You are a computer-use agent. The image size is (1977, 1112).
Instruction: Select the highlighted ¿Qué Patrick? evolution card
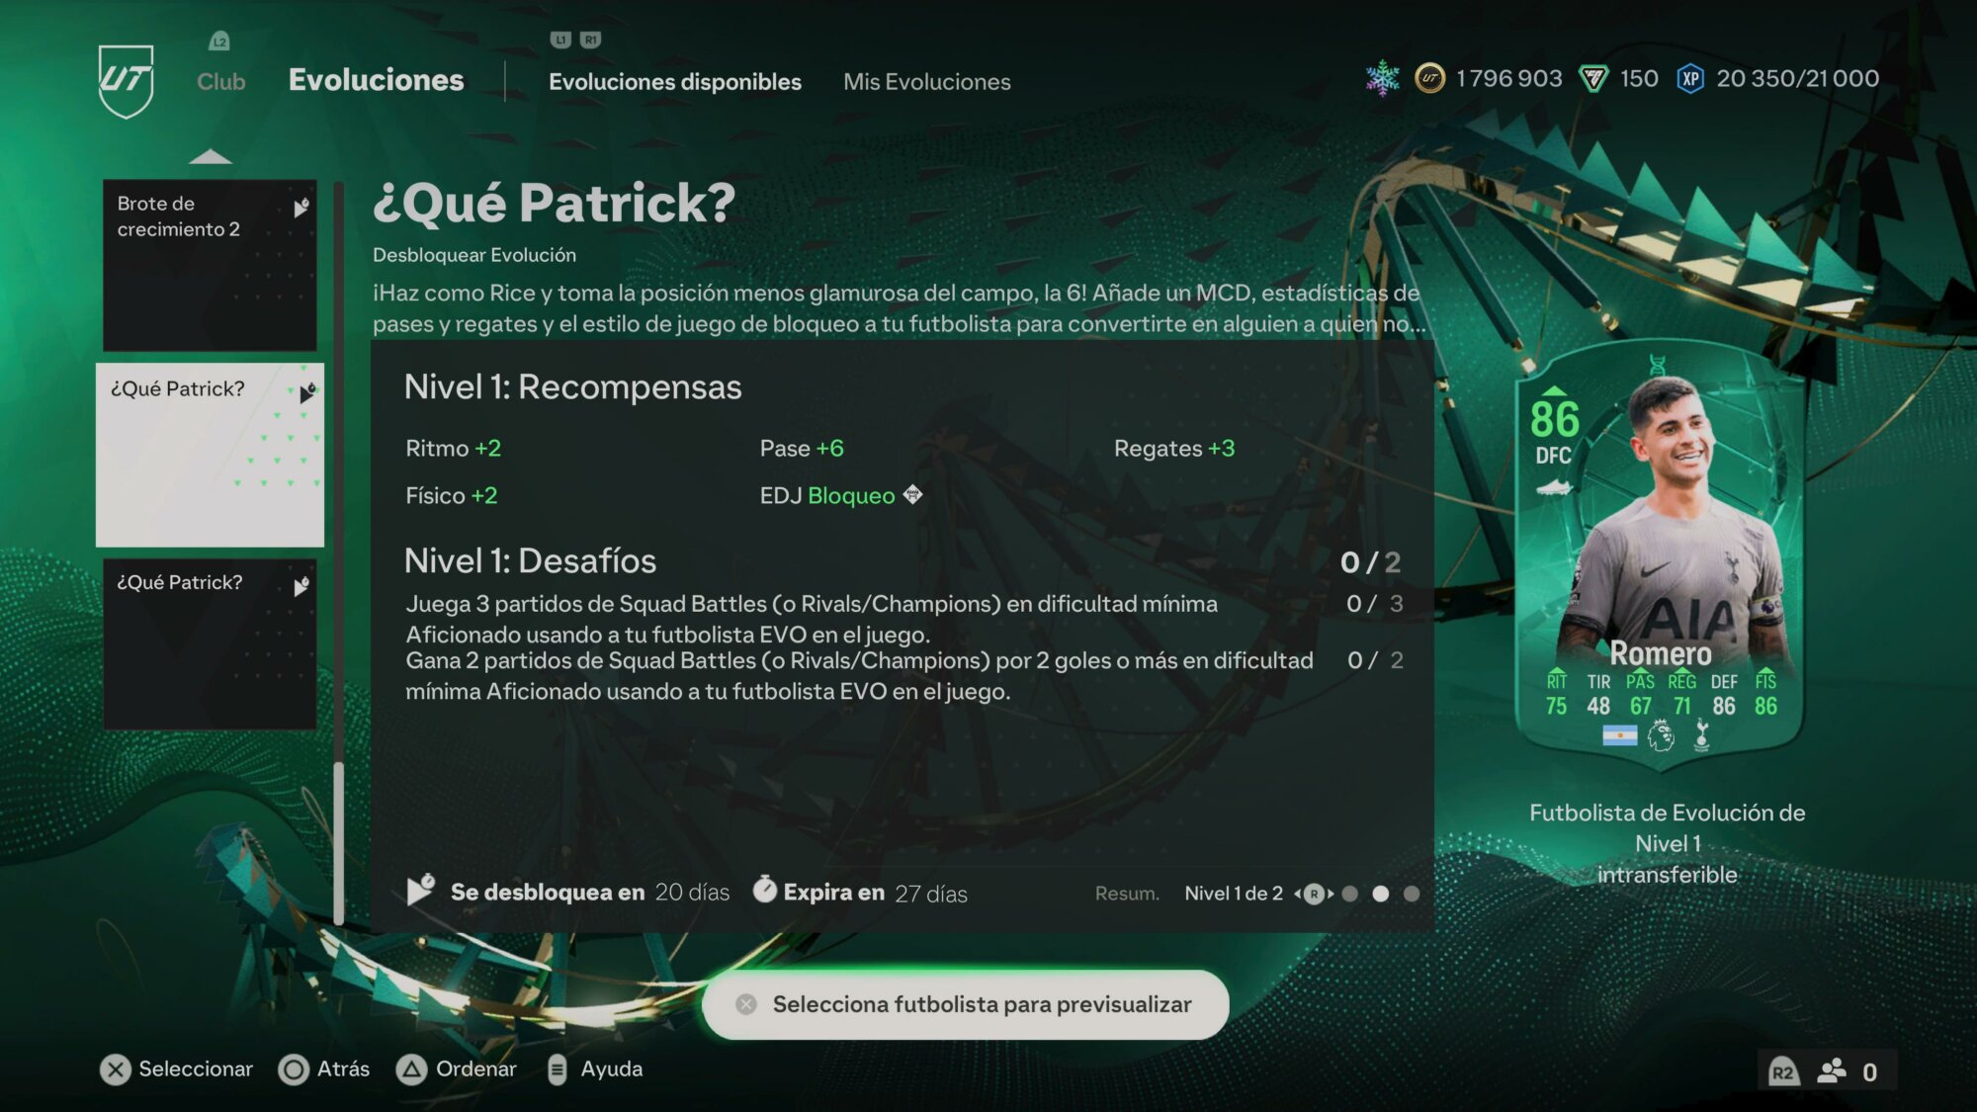(x=210, y=455)
